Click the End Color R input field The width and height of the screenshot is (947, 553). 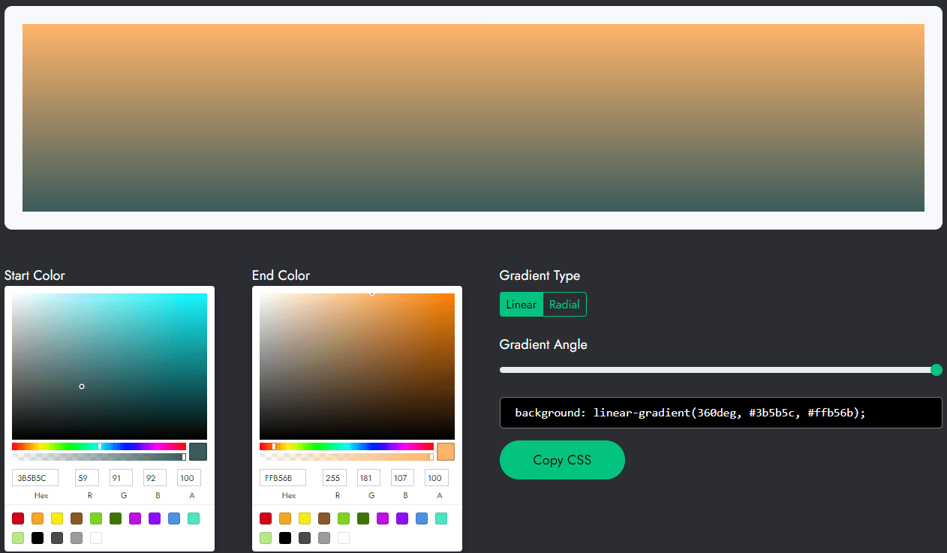tap(334, 477)
